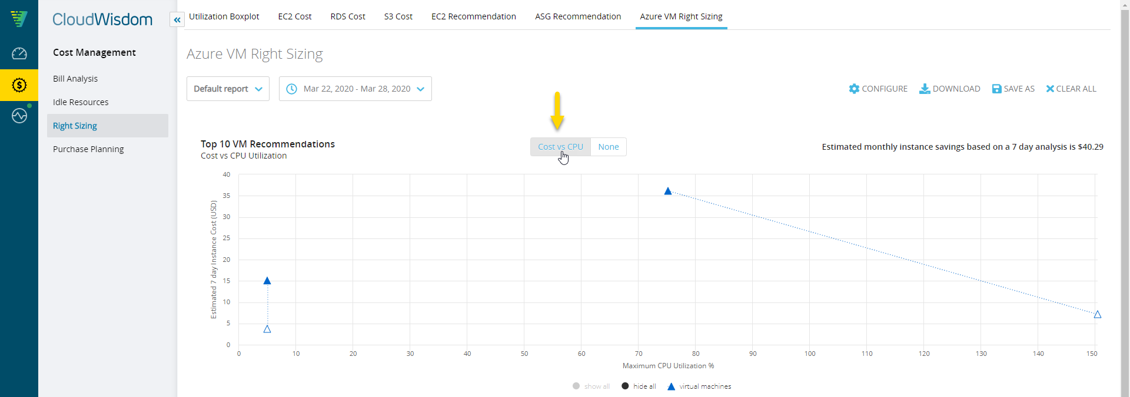
Task: Click the CONFIGURE gear icon
Action: click(x=854, y=89)
